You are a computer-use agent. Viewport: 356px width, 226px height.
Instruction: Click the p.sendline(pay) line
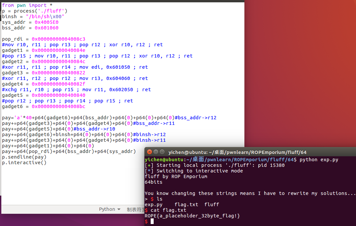point(24,157)
